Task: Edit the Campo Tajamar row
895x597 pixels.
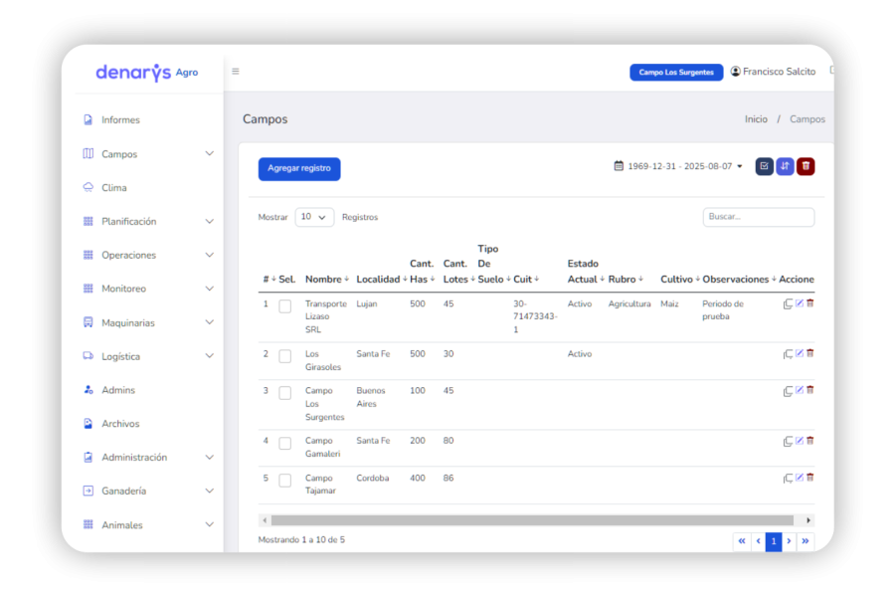Action: pyautogui.click(x=800, y=478)
